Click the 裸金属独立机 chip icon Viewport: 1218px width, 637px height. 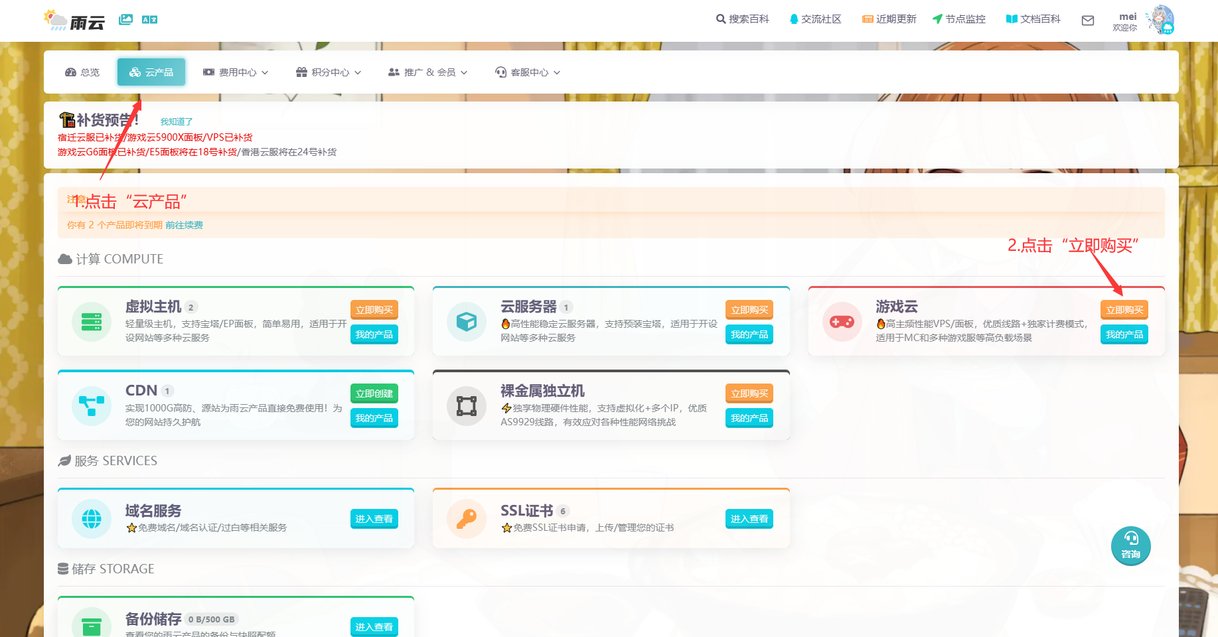tap(466, 405)
